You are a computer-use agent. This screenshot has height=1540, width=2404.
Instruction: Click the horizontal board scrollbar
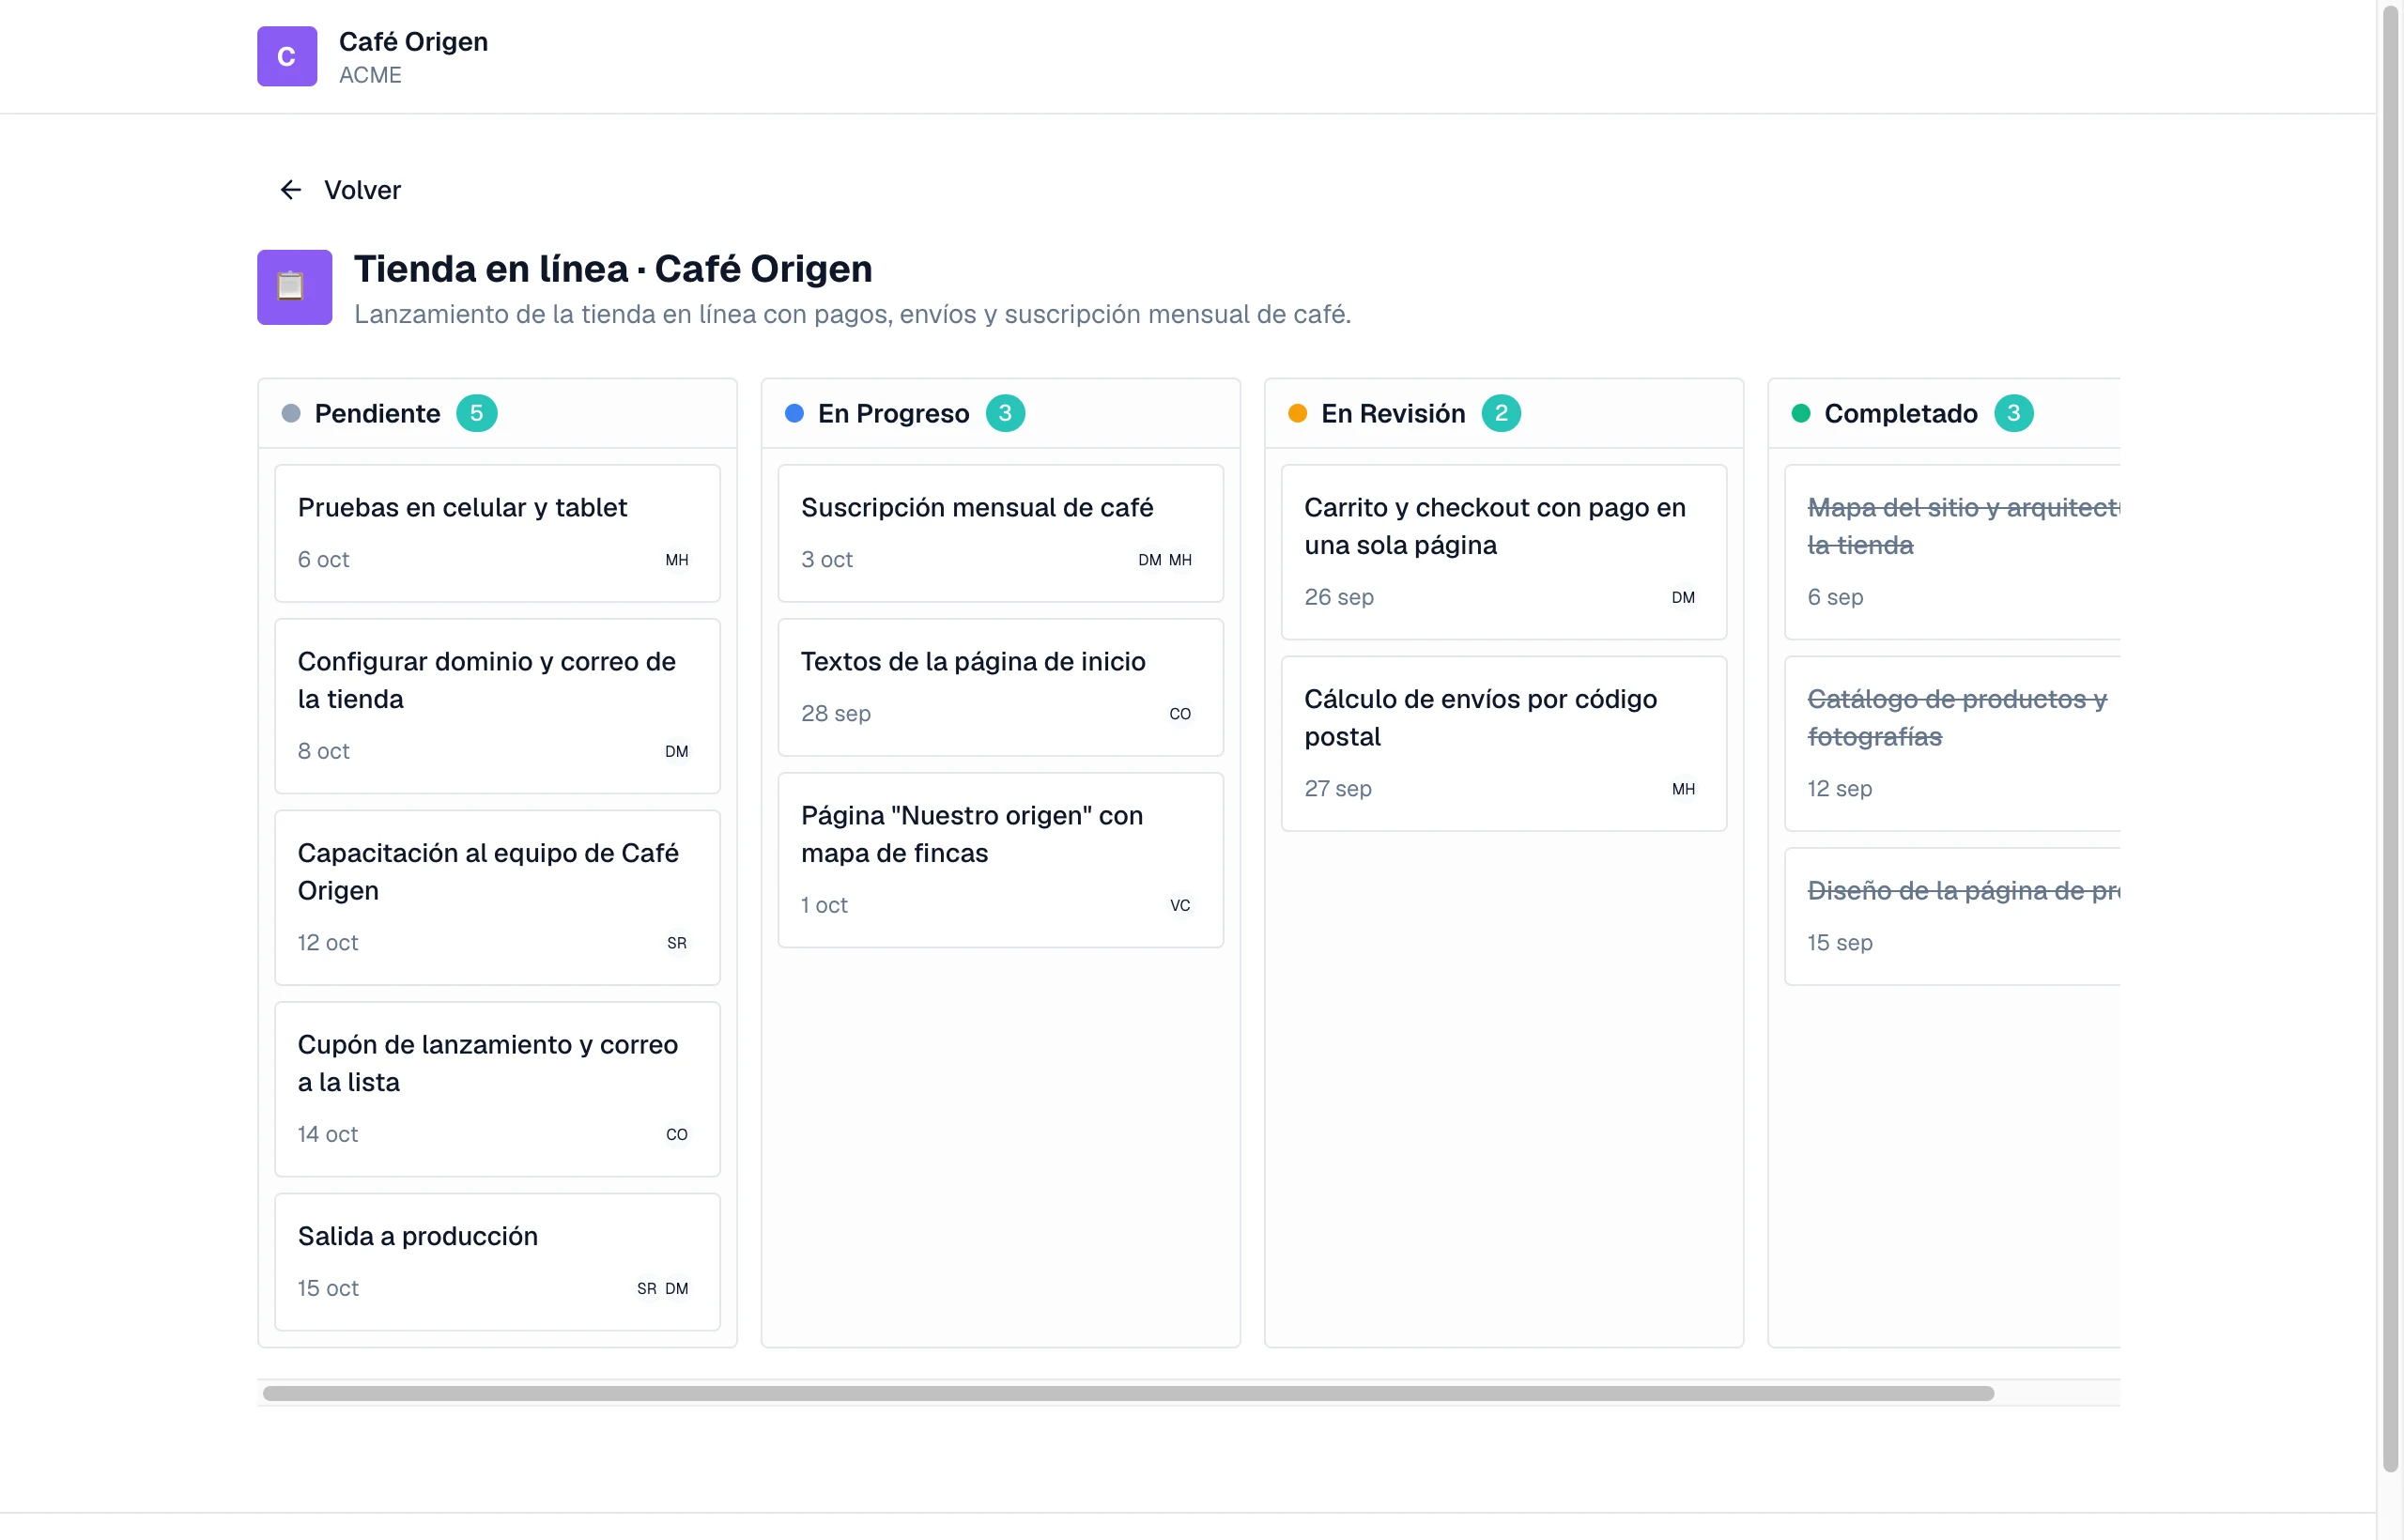point(1128,1393)
